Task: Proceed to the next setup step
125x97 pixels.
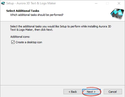Action: click(91, 92)
